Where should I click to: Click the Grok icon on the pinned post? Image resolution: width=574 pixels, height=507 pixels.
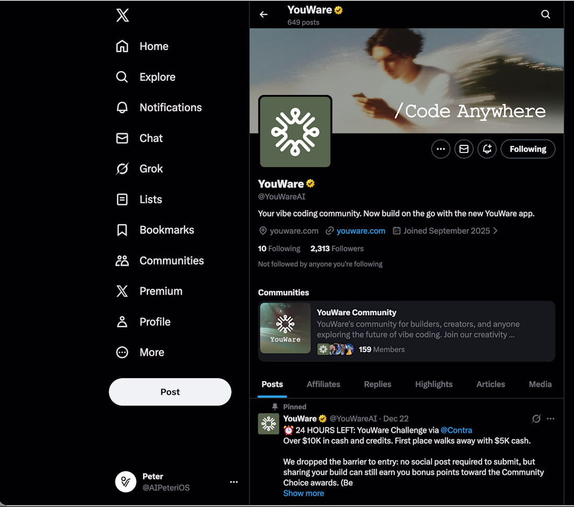(x=536, y=419)
